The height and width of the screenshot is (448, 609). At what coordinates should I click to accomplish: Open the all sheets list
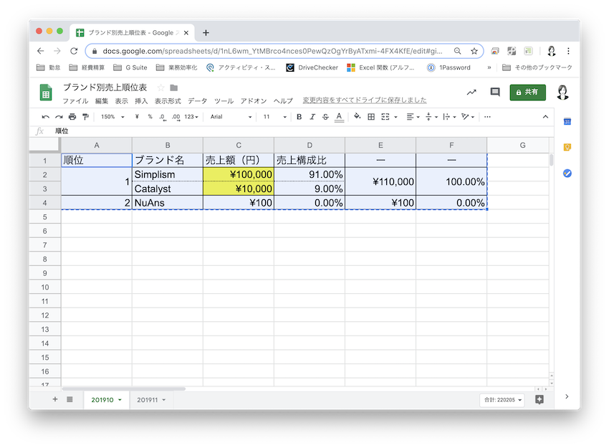coord(69,399)
